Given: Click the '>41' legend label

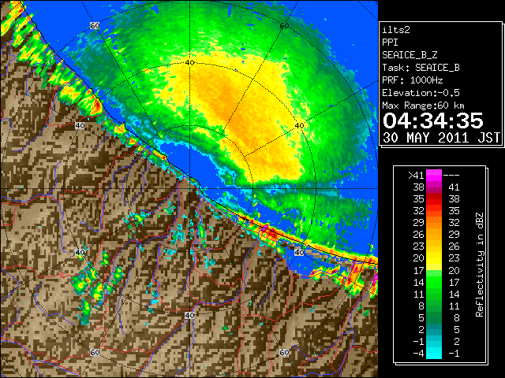Looking at the screenshot, I should [x=416, y=176].
